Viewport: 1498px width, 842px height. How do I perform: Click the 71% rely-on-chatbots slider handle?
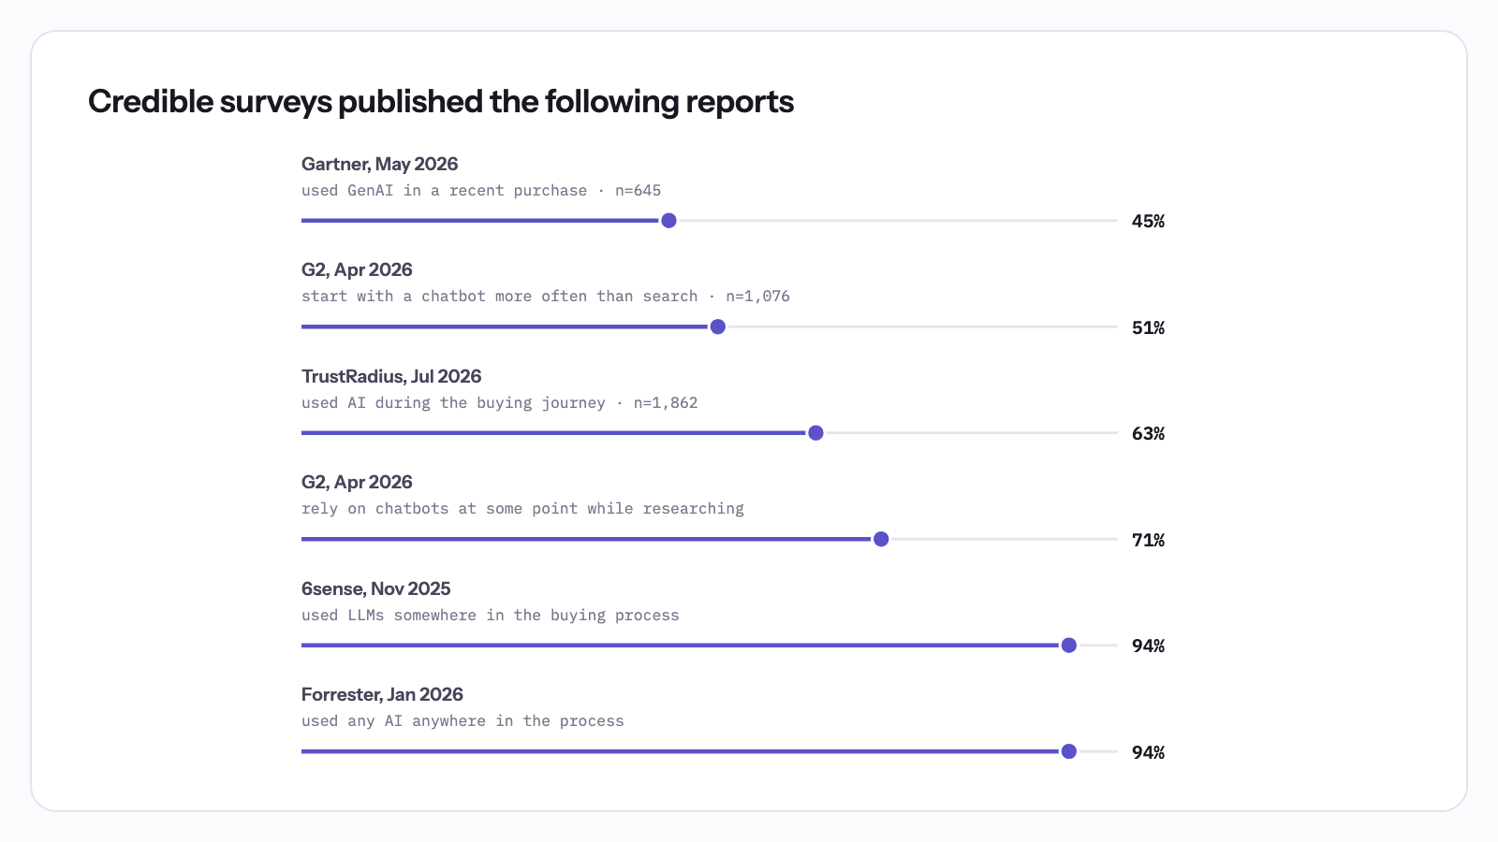coord(881,539)
